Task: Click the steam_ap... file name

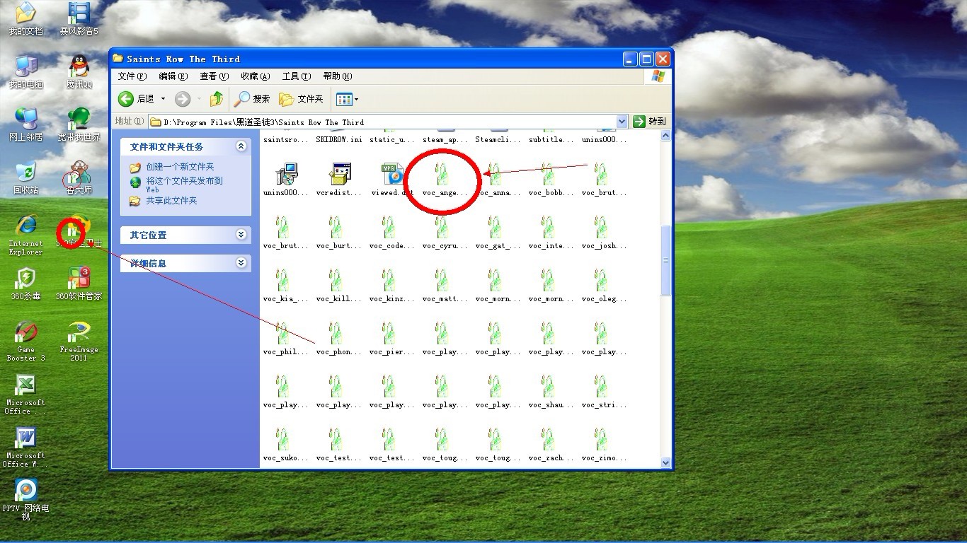Action: coord(445,140)
